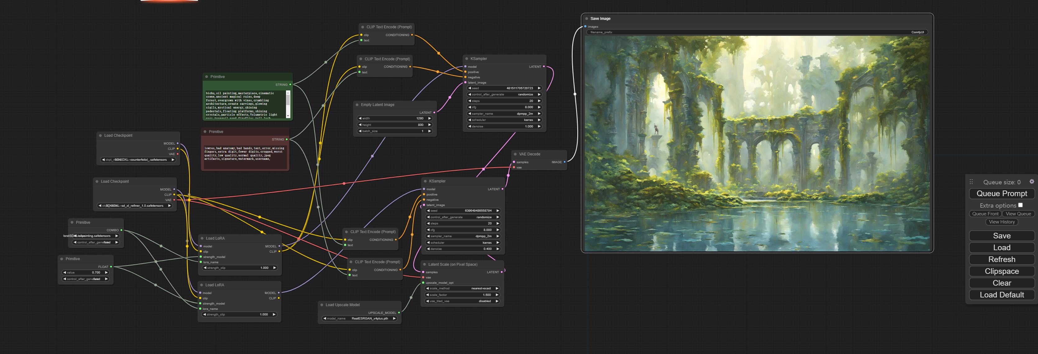The image size is (1038, 354).
Task: Increase seed arrow in top KSampler
Action: (539, 88)
